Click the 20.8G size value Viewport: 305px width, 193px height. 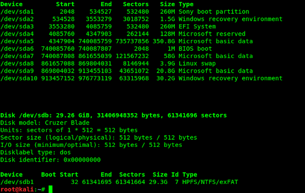[x=166, y=71]
